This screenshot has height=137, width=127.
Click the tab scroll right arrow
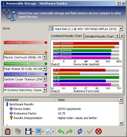(x=122, y=36)
